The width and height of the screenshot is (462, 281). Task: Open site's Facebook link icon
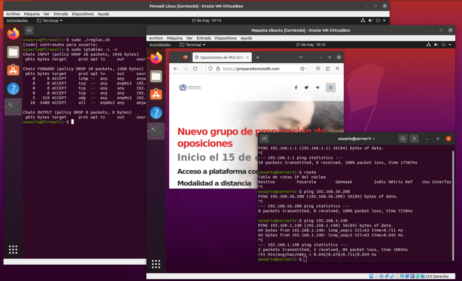pos(296,87)
